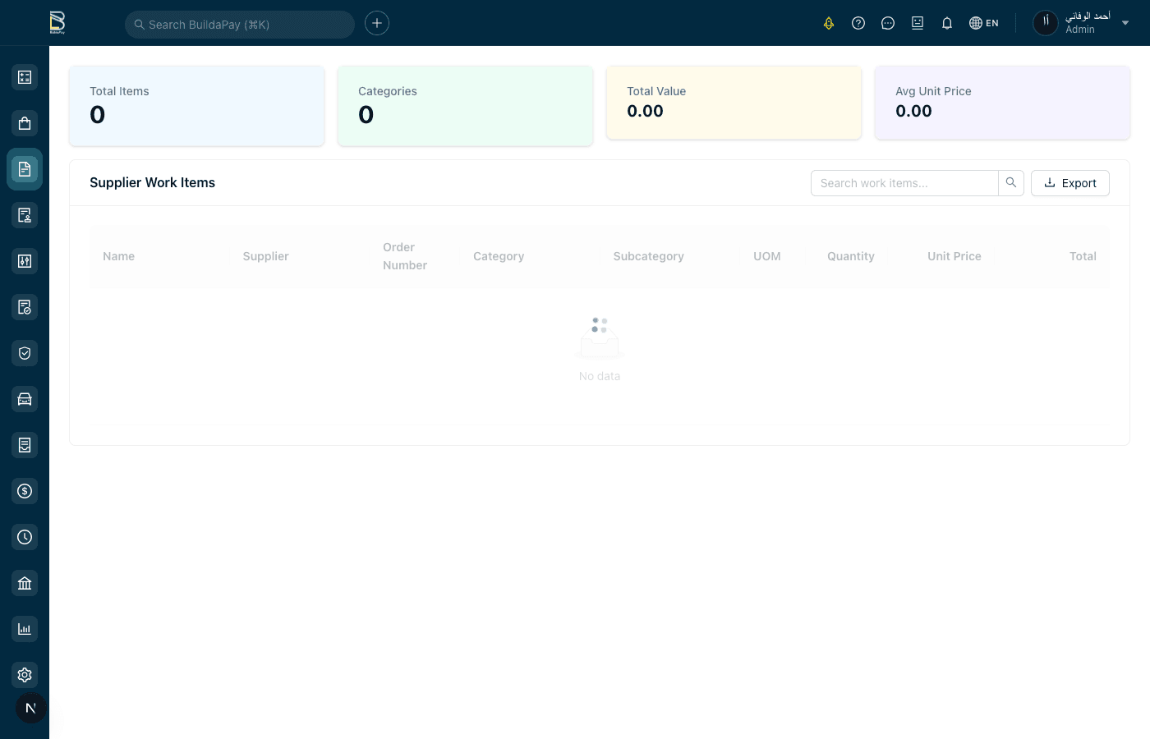Viewport: 1150px width, 739px height.
Task: Open the chat feedback bubble icon
Action: tap(888, 23)
